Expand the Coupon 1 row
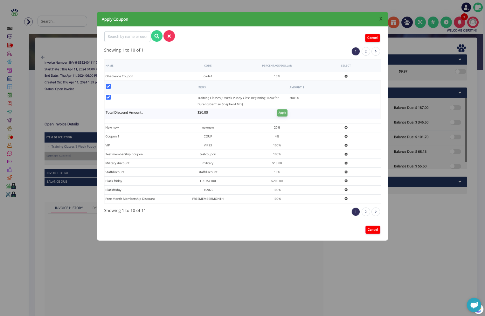This screenshot has height=316, width=485. point(346,137)
